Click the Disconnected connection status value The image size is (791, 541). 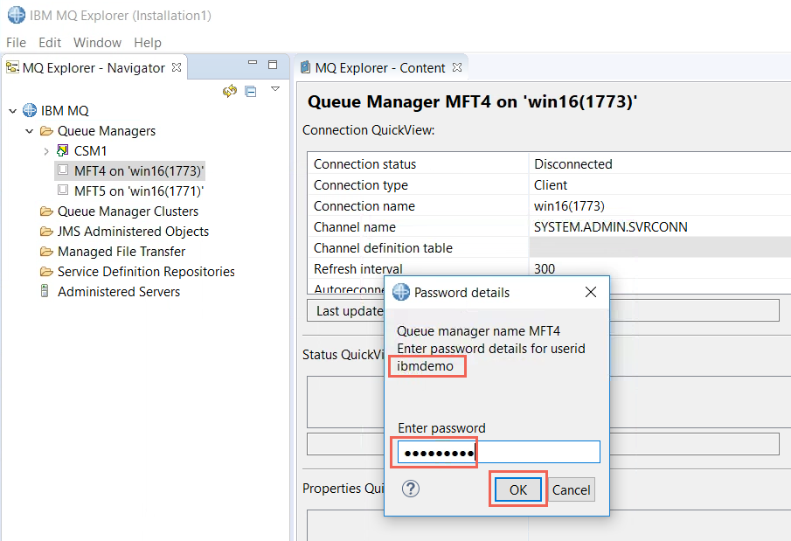coord(573,164)
